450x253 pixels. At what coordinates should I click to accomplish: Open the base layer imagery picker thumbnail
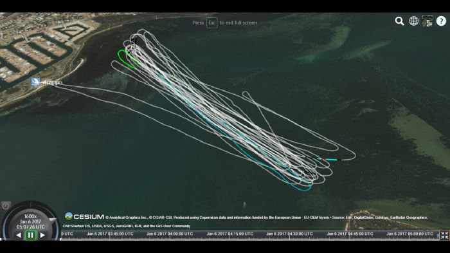click(428, 21)
